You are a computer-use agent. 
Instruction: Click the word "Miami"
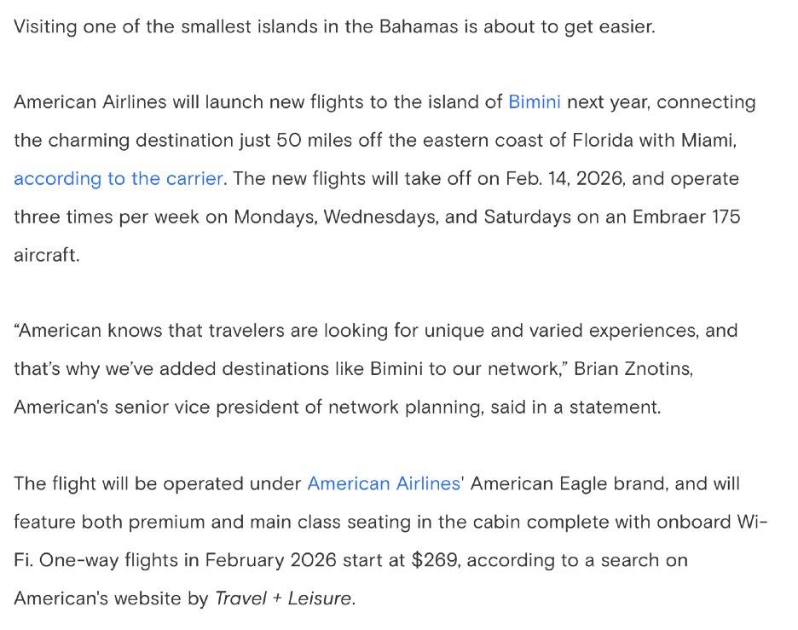tap(706, 140)
